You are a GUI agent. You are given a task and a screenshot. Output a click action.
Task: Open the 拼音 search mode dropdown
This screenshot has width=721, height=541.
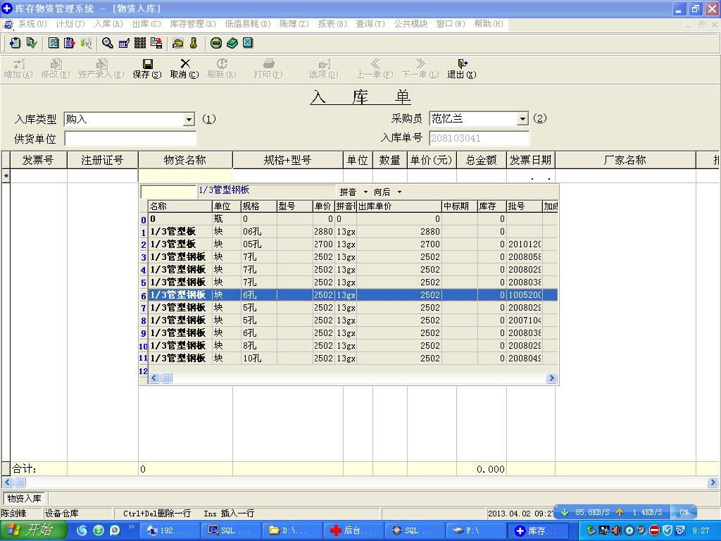(x=365, y=192)
